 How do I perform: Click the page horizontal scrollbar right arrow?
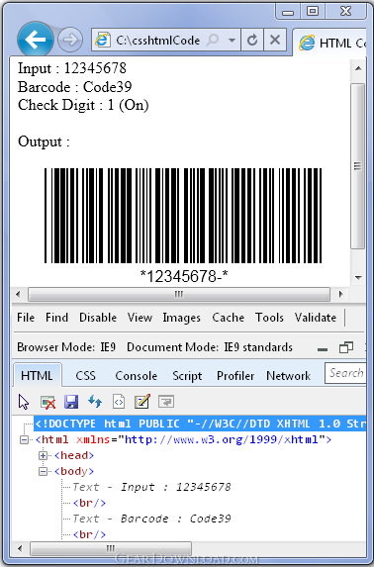point(340,294)
